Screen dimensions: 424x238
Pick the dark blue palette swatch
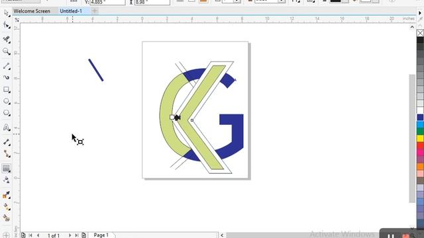coord(420,117)
